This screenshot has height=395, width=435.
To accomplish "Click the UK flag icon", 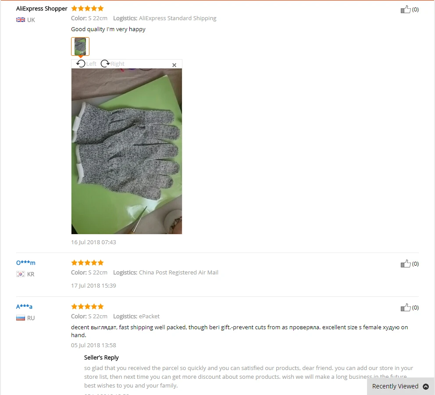I will click(21, 20).
